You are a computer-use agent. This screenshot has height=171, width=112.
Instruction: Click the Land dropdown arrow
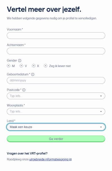(101, 127)
